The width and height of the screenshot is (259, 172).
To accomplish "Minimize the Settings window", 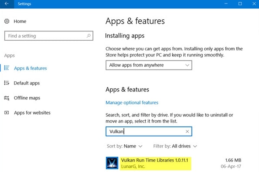I will [x=226, y=4].
